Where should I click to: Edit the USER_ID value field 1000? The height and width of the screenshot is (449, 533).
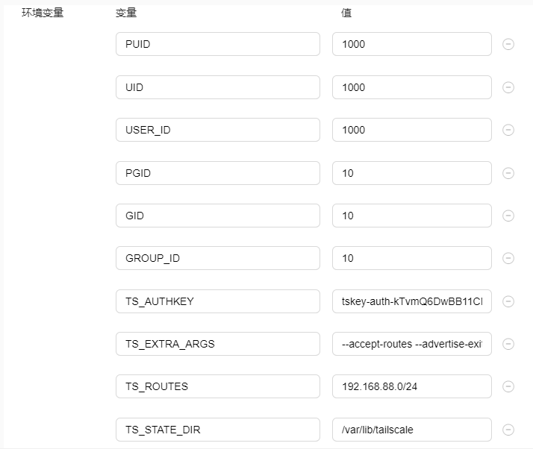pyautogui.click(x=411, y=130)
